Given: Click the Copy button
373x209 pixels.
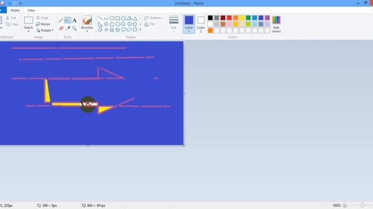Looking at the screenshot, I should click(x=12, y=24).
